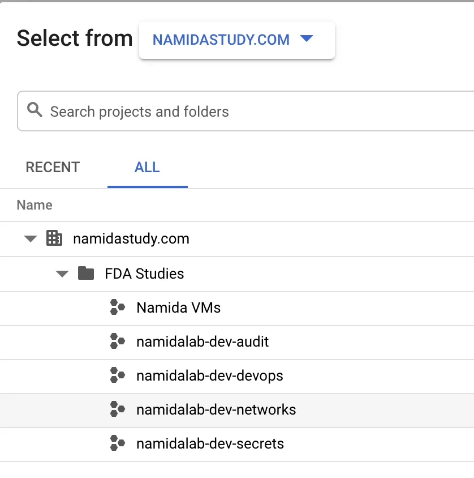Collapse the namidastudy.com organization tree

point(31,239)
